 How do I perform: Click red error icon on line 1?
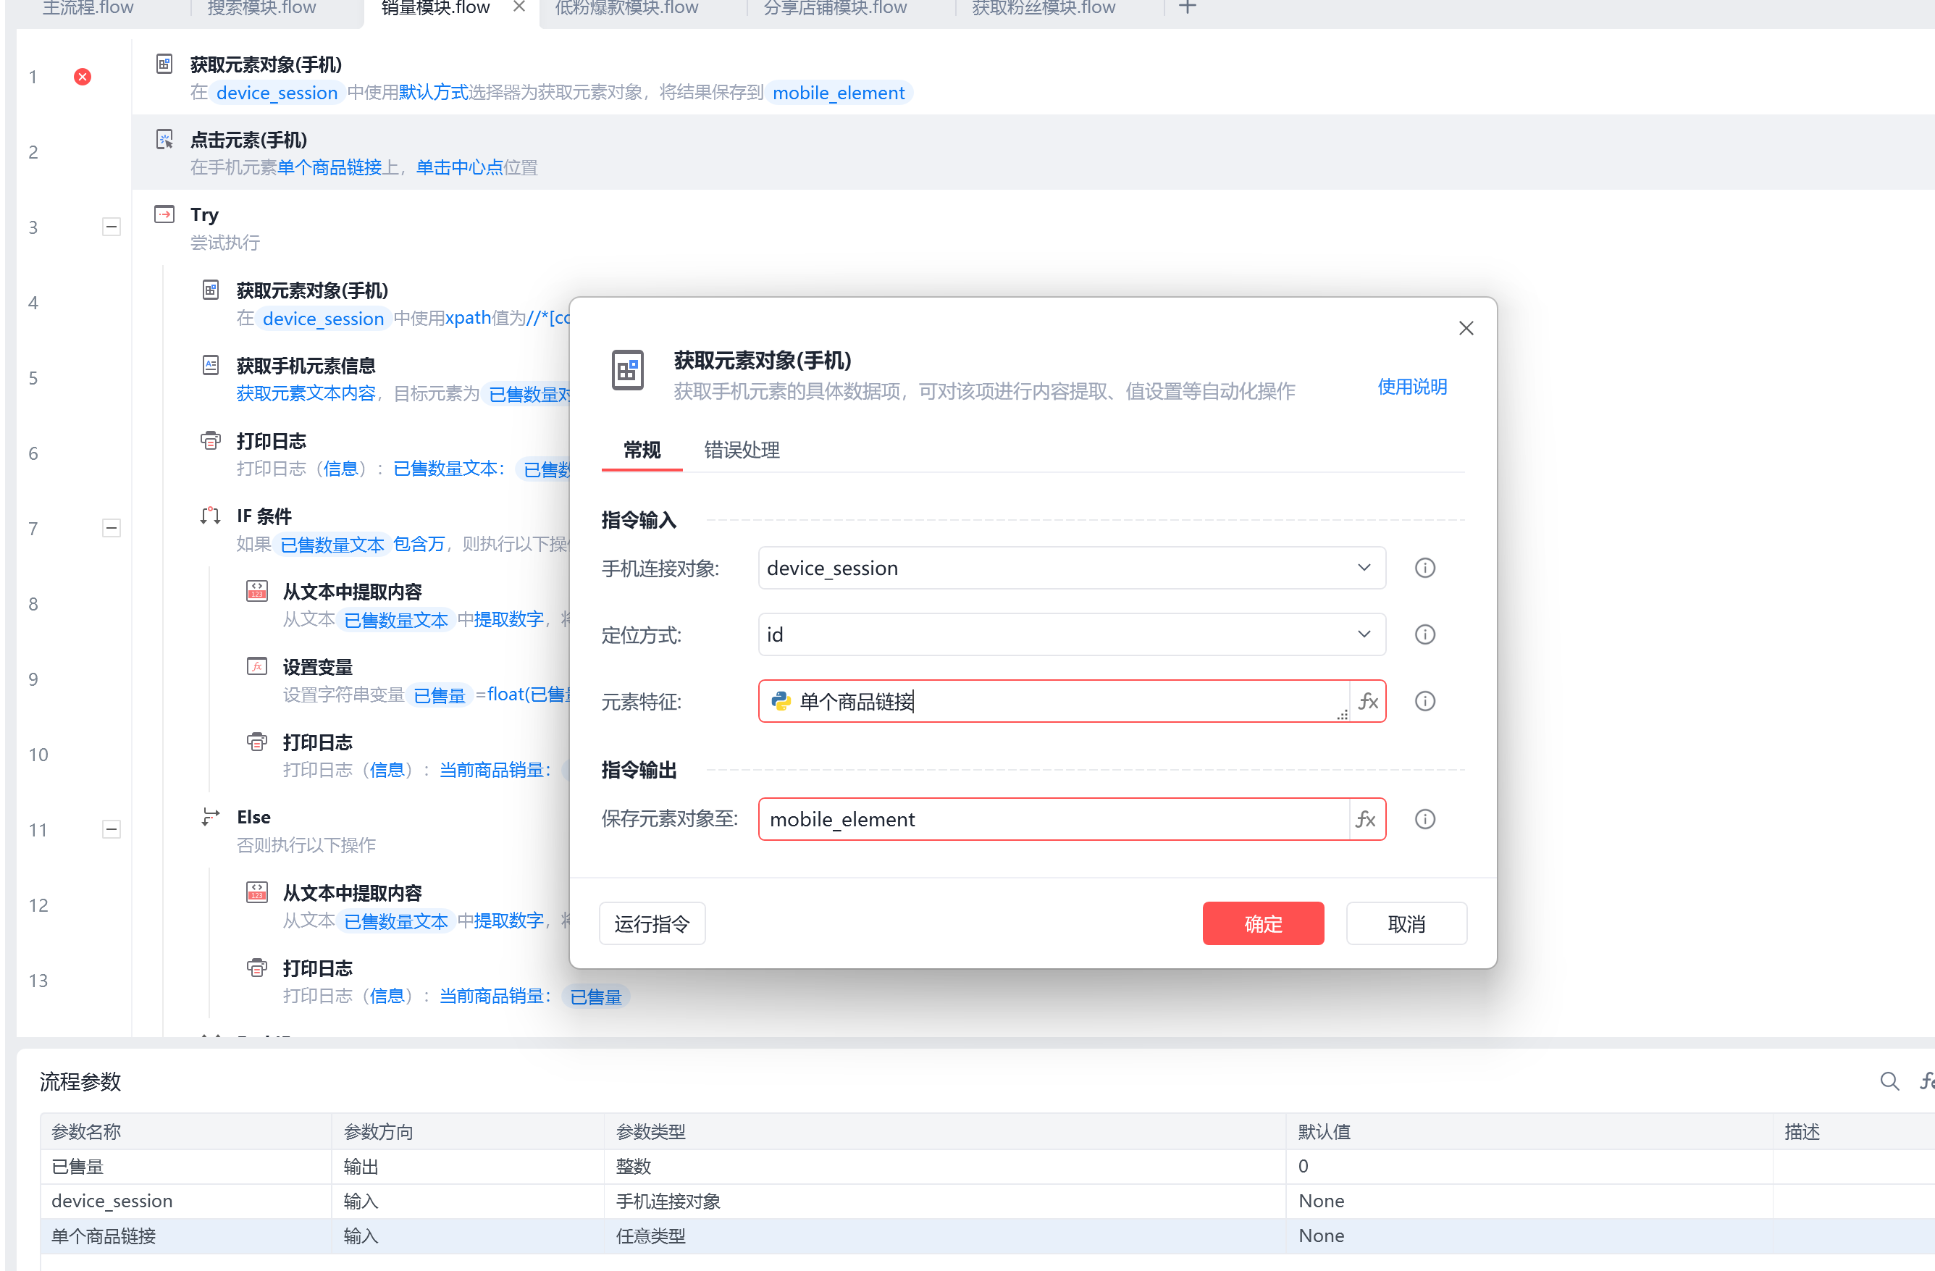(x=82, y=77)
